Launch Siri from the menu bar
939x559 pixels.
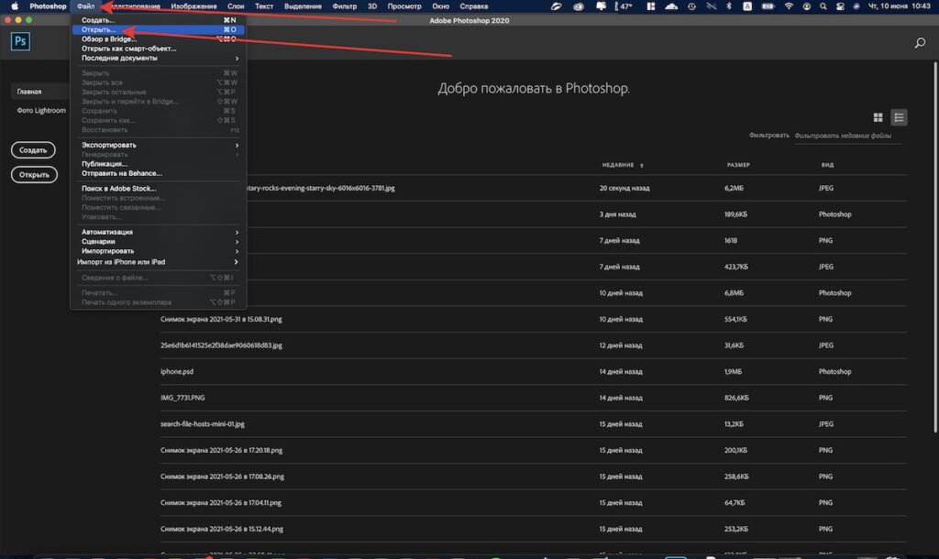(x=856, y=6)
